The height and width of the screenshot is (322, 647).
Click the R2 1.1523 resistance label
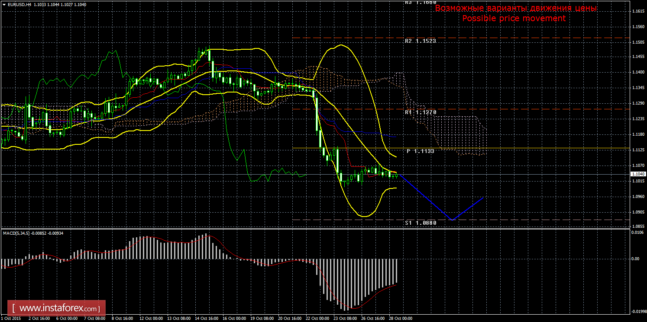click(x=420, y=41)
